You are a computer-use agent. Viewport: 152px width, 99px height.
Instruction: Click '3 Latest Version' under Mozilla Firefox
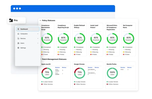point(113,82)
